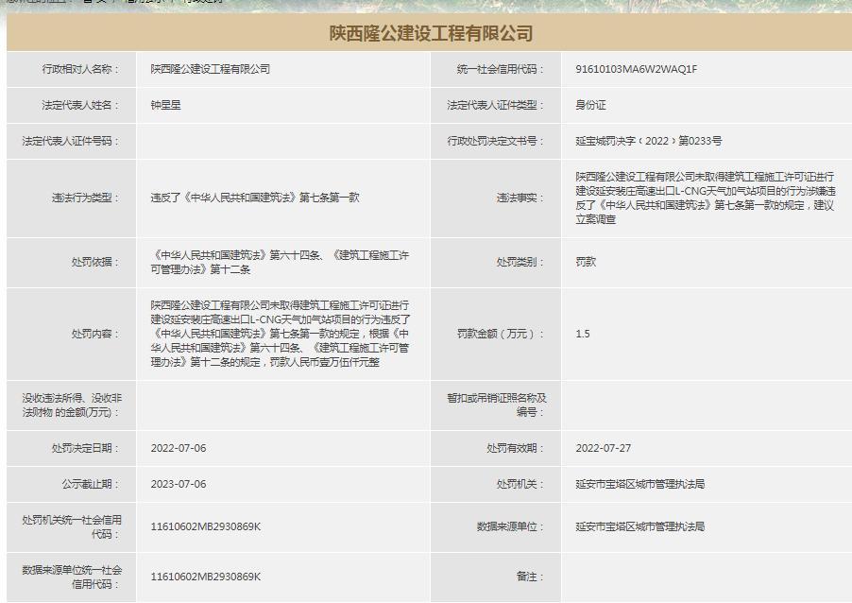Select the 行政相对人名称 value 陕西隆公建设工程有限公司
This screenshot has height=603, width=852.
[x=211, y=69]
